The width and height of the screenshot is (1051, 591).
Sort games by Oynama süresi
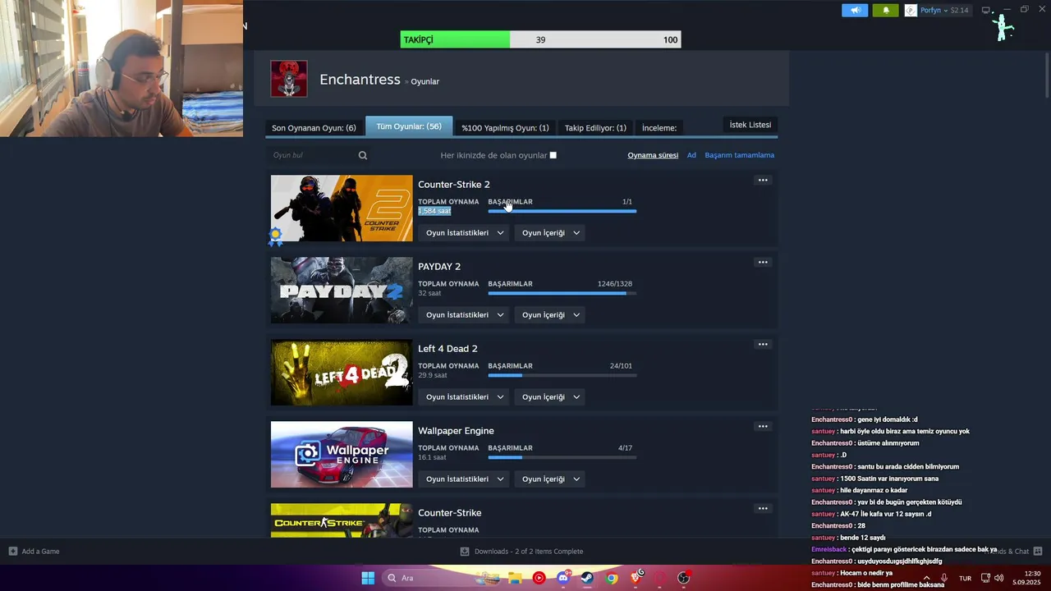(653, 155)
